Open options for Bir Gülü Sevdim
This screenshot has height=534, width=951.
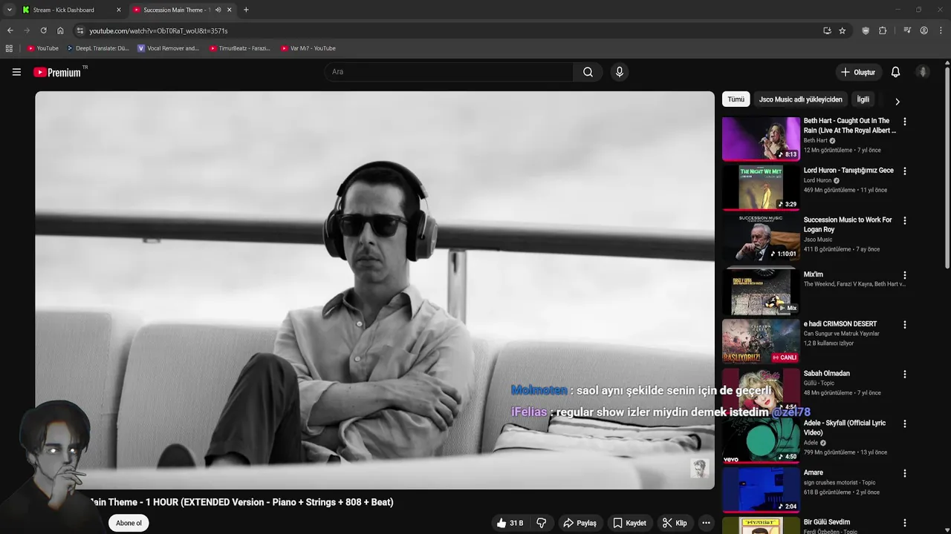pyautogui.click(x=904, y=522)
